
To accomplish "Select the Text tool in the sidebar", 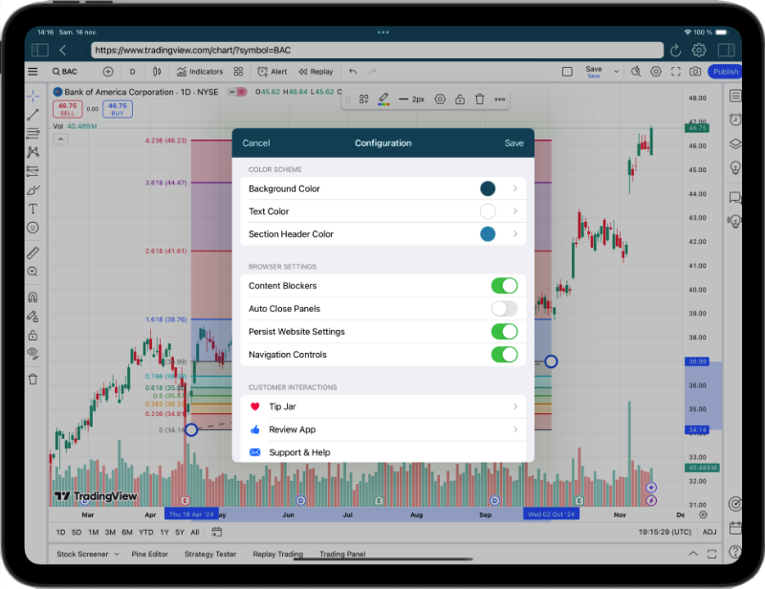I will pos(33,208).
